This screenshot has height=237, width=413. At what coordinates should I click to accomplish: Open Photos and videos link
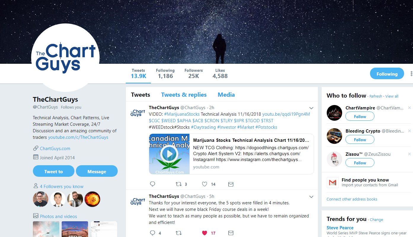[x=58, y=217]
